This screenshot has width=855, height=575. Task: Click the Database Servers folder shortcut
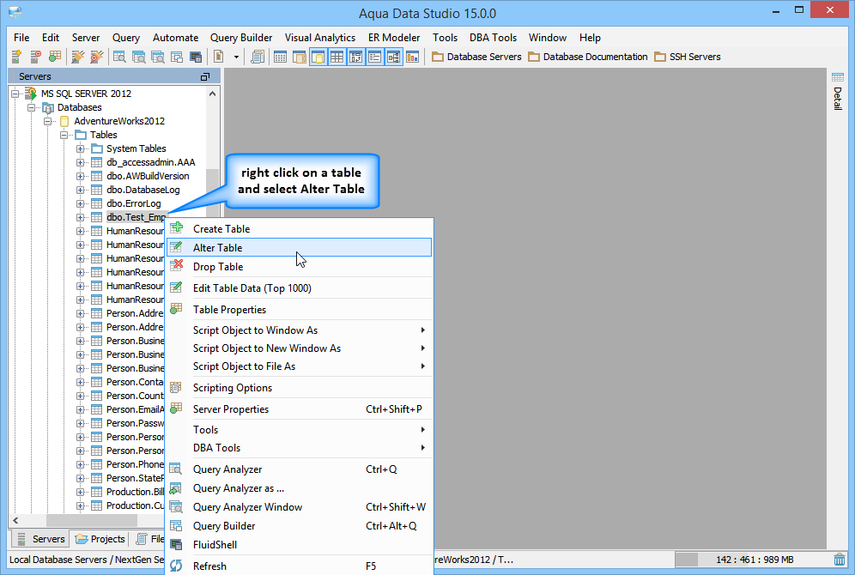[476, 57]
